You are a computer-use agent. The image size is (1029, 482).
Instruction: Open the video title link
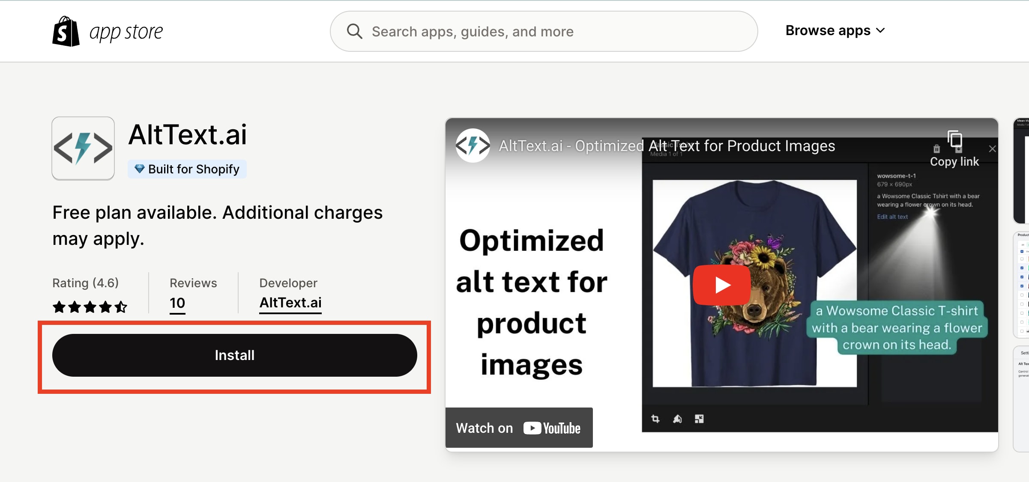(667, 146)
